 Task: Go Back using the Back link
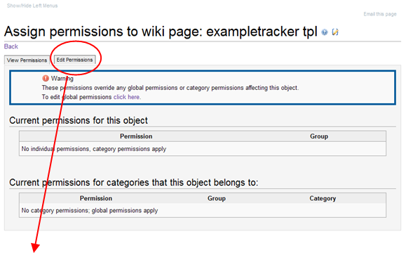(x=11, y=46)
